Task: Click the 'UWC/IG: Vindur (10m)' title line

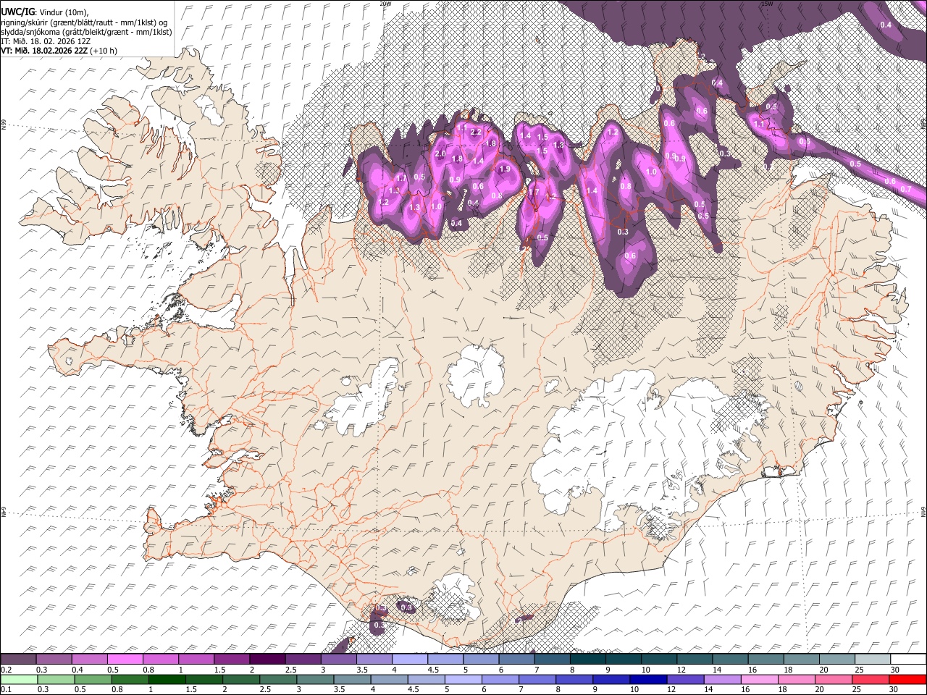Action: coord(45,12)
